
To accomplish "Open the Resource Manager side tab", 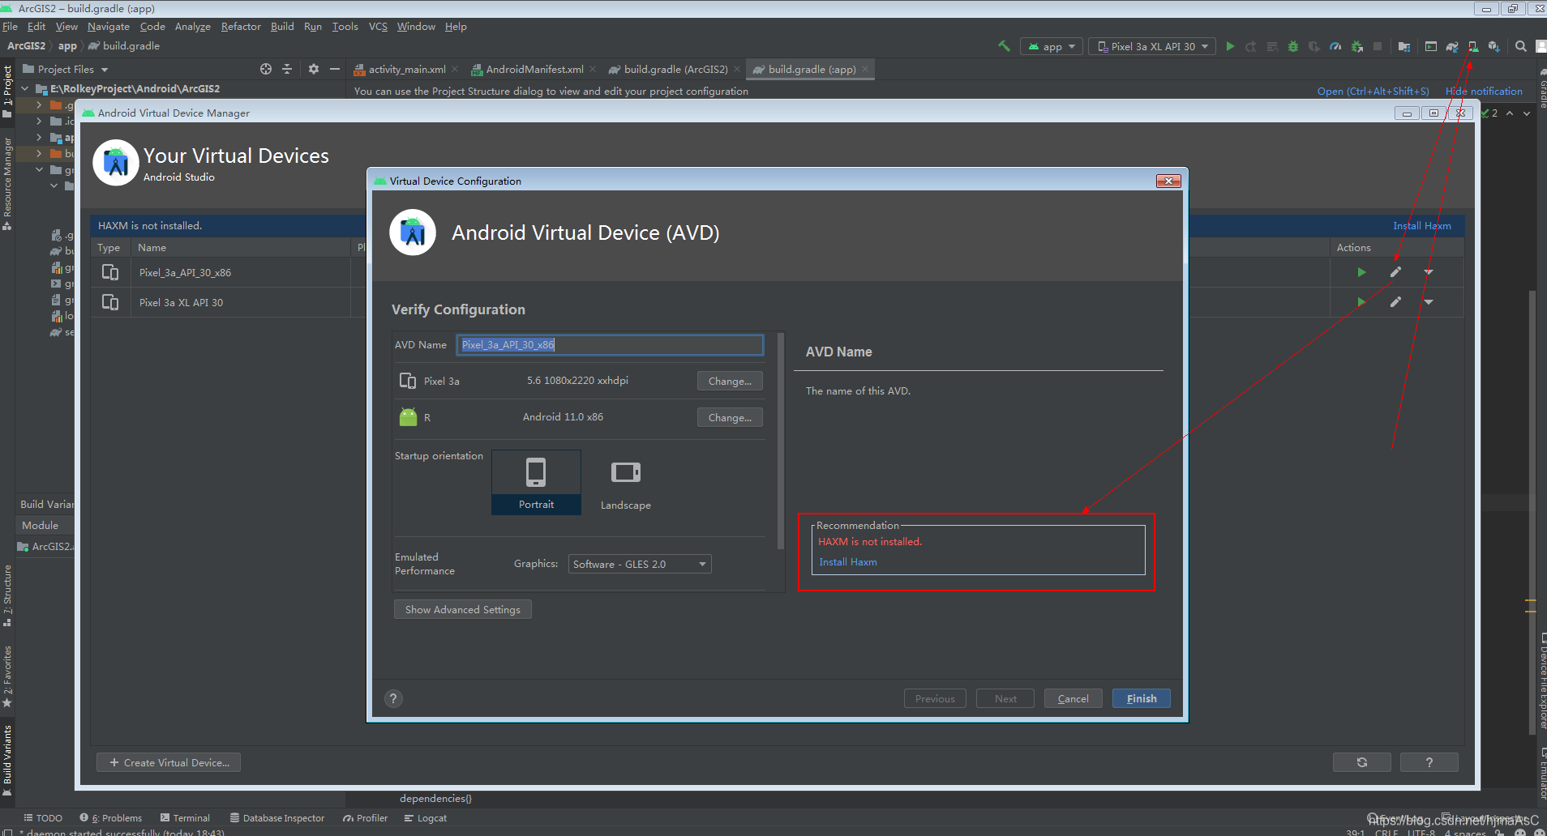I will 7,183.
